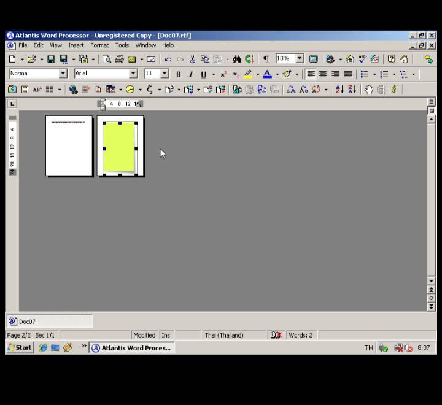
Task: Click the insert hyperlink globe icon
Action: [x=73, y=90]
